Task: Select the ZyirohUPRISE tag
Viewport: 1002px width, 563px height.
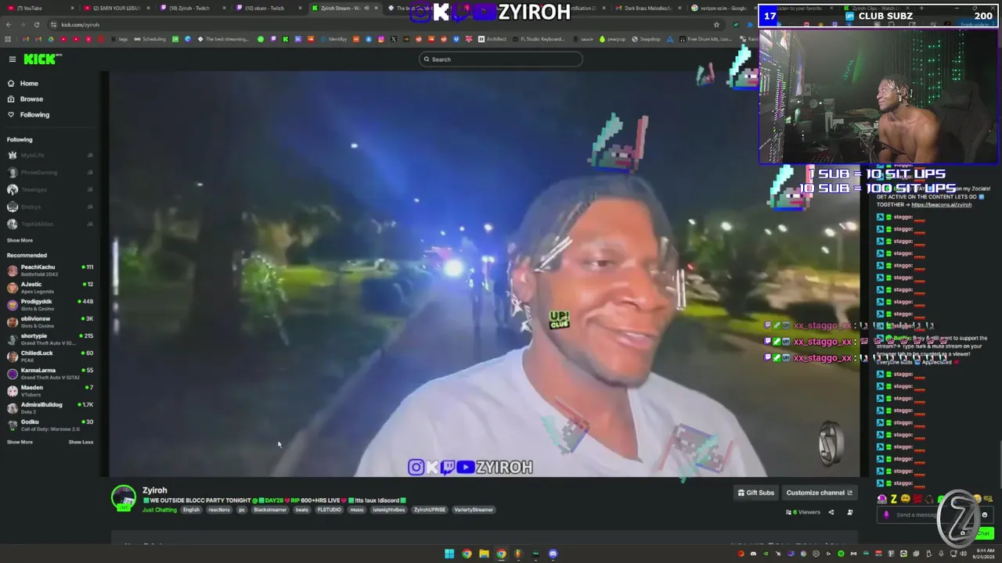Action: click(430, 510)
